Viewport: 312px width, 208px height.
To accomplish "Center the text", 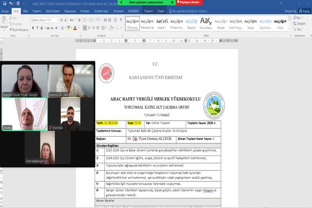I will tap(89, 28).
